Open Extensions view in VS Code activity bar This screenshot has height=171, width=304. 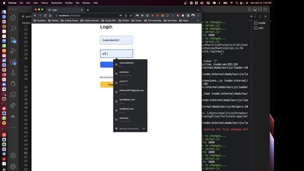13,62
